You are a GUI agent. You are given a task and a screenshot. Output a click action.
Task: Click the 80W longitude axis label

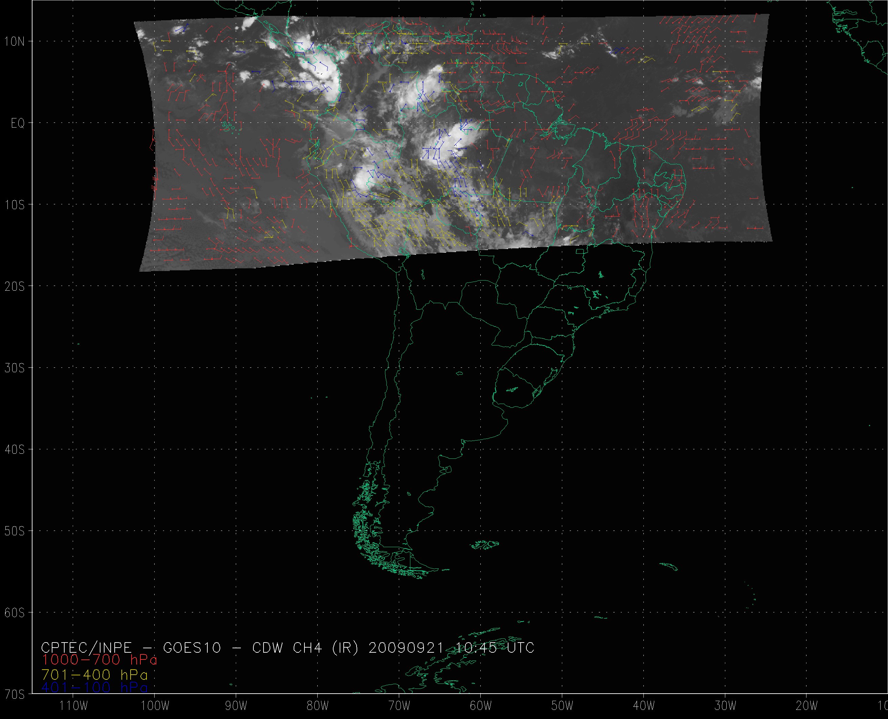click(x=318, y=706)
